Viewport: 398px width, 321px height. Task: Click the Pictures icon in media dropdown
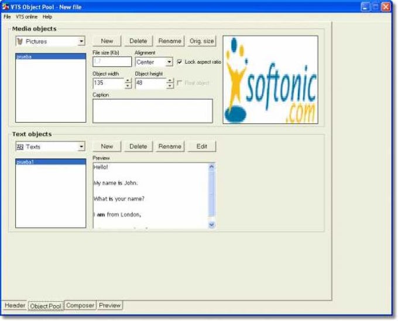20,42
